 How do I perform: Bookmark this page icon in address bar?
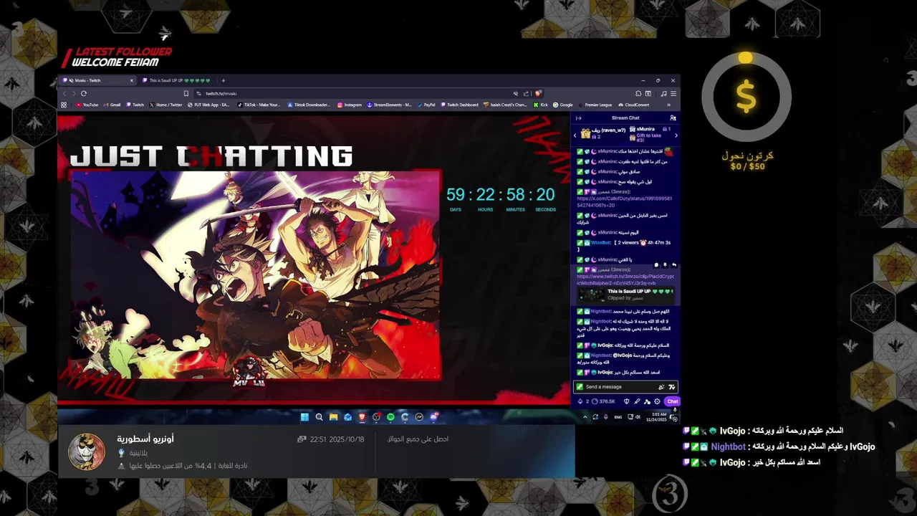tap(186, 93)
